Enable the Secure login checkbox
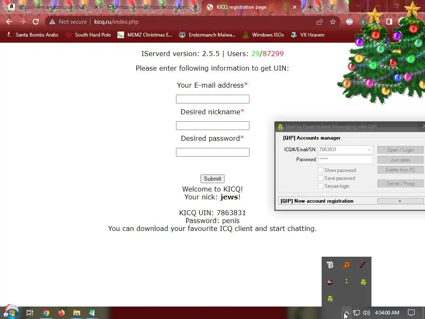Image resolution: width=425 pixels, height=319 pixels. click(320, 186)
